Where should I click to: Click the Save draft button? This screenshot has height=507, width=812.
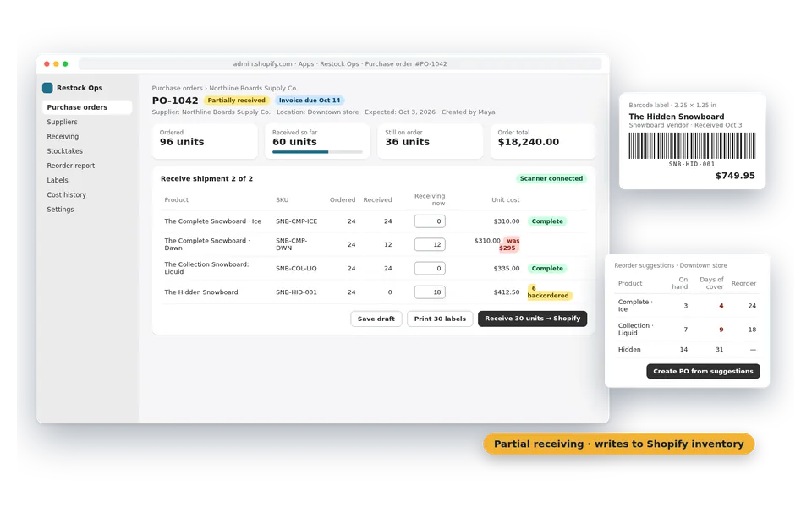[376, 319]
